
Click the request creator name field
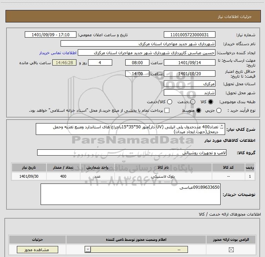[x=147, y=53]
